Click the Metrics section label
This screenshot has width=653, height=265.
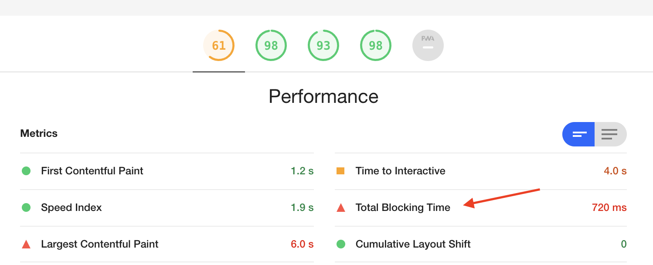click(x=39, y=133)
